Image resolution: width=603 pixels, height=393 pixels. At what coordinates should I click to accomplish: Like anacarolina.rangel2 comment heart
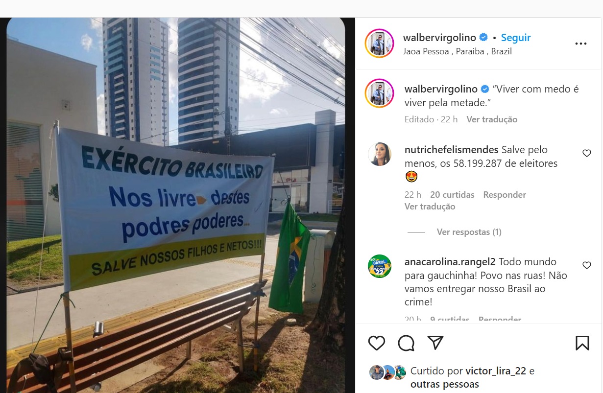coord(587,265)
